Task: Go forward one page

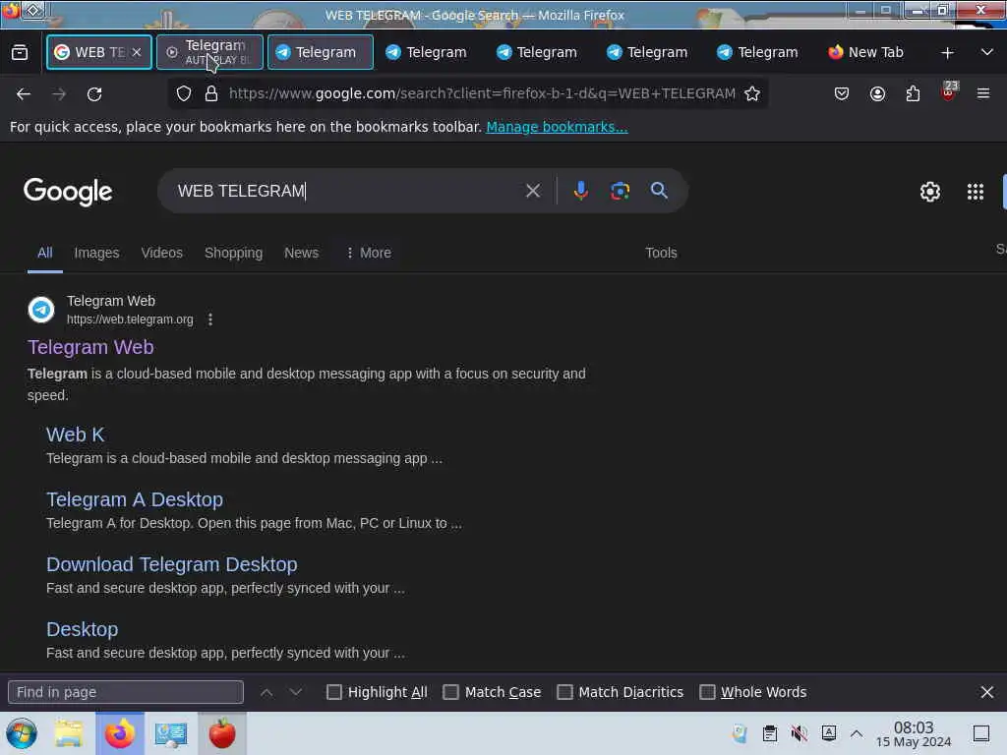Action: tap(59, 94)
